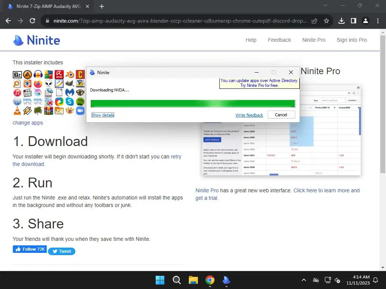This screenshot has height=289, width=386.
Task: Click Ninite installer taskbar icon
Action: 226,280
